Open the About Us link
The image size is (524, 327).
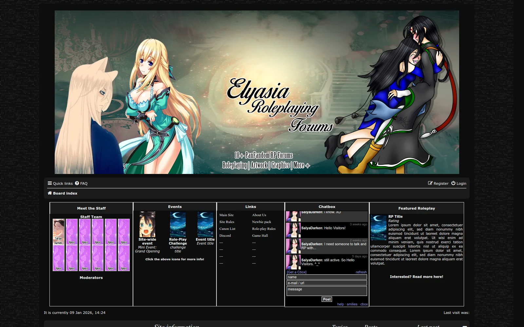(259, 215)
